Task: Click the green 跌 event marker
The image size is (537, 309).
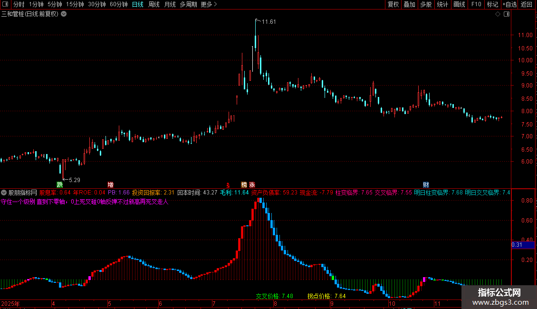Action: (x=60, y=184)
